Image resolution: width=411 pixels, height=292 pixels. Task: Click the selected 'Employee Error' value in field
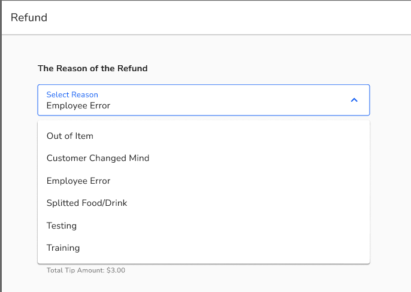coord(78,106)
